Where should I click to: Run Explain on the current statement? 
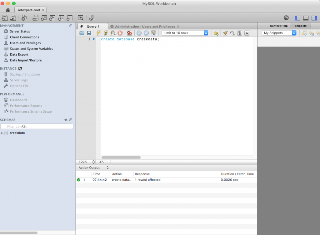pyautogui.click(x=113, y=33)
